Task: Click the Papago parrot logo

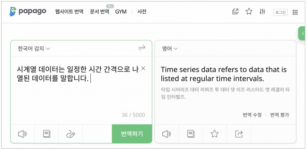Action: click(x=13, y=12)
